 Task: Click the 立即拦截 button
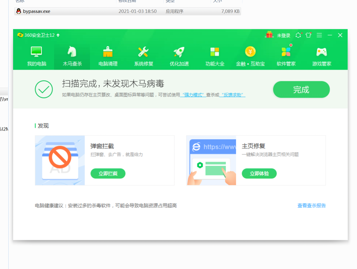[x=108, y=173]
